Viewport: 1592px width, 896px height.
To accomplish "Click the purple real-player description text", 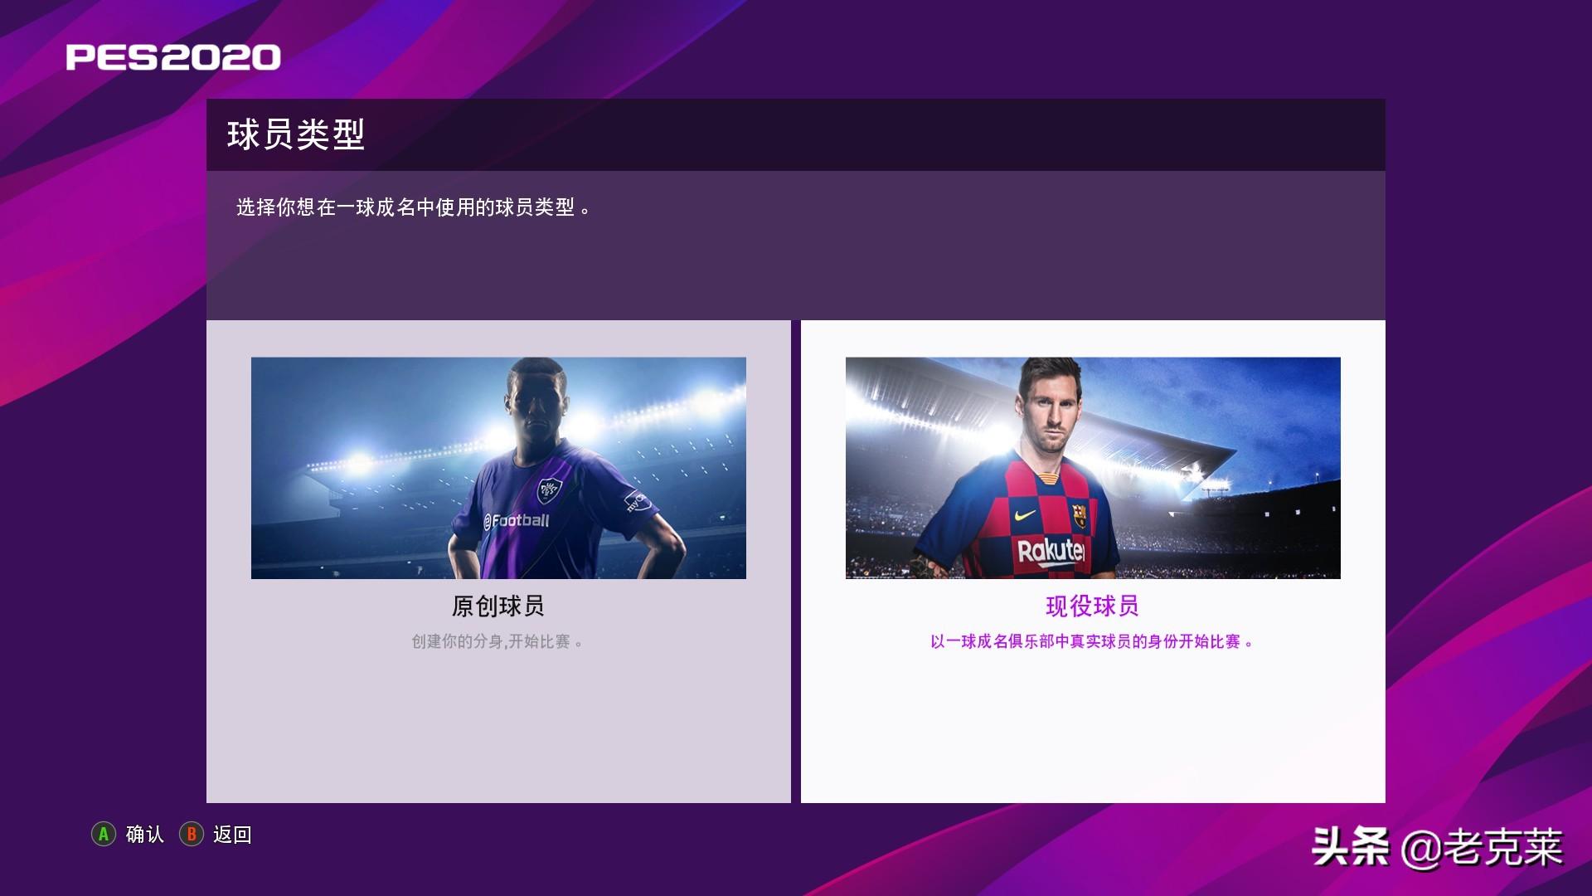I will point(1092,641).
